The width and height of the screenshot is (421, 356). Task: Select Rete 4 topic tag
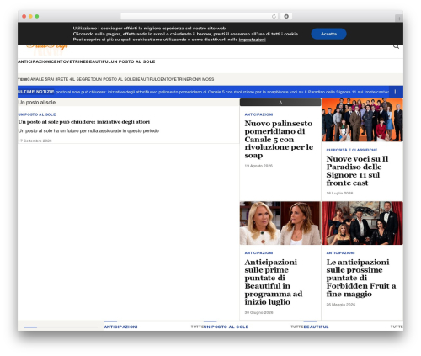pos(62,79)
